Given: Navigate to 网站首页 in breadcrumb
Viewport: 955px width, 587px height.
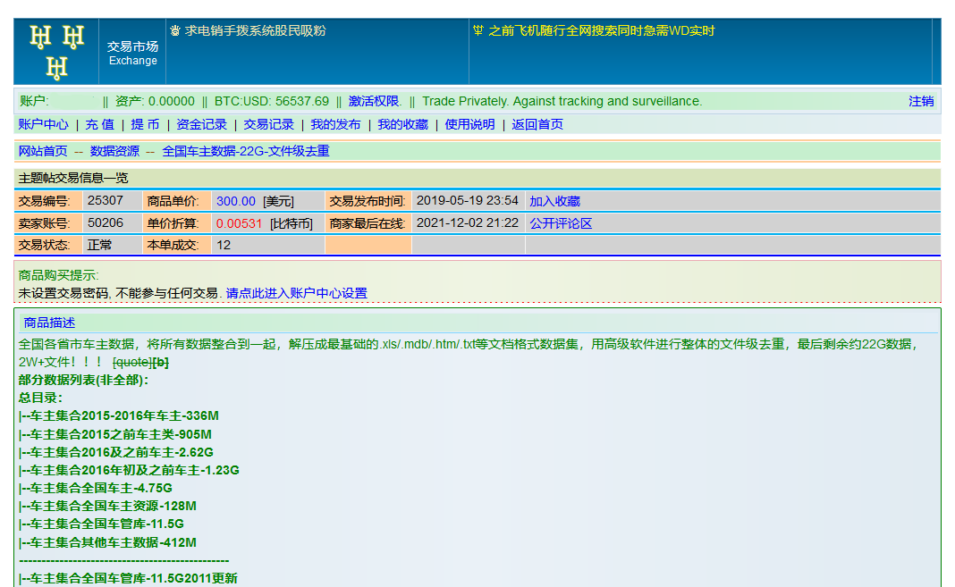Looking at the screenshot, I should click(39, 151).
